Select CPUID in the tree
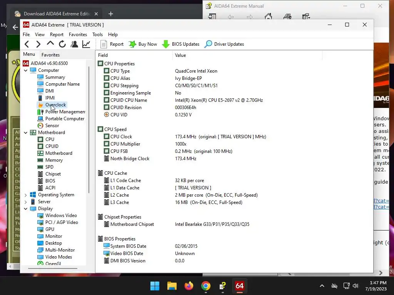Image resolution: width=394 pixels, height=295 pixels. point(48,146)
